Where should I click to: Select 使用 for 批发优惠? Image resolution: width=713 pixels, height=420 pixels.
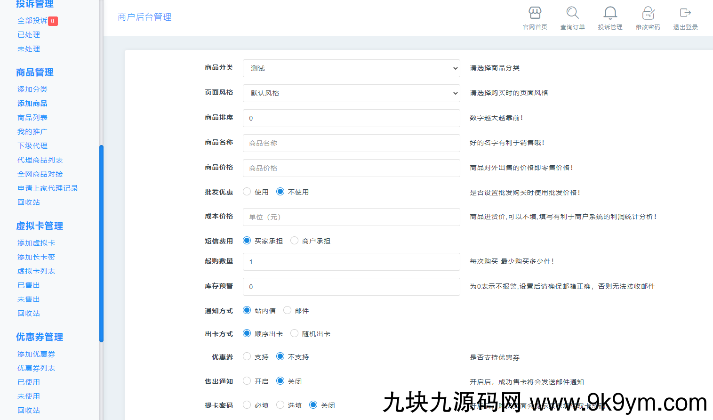(247, 192)
